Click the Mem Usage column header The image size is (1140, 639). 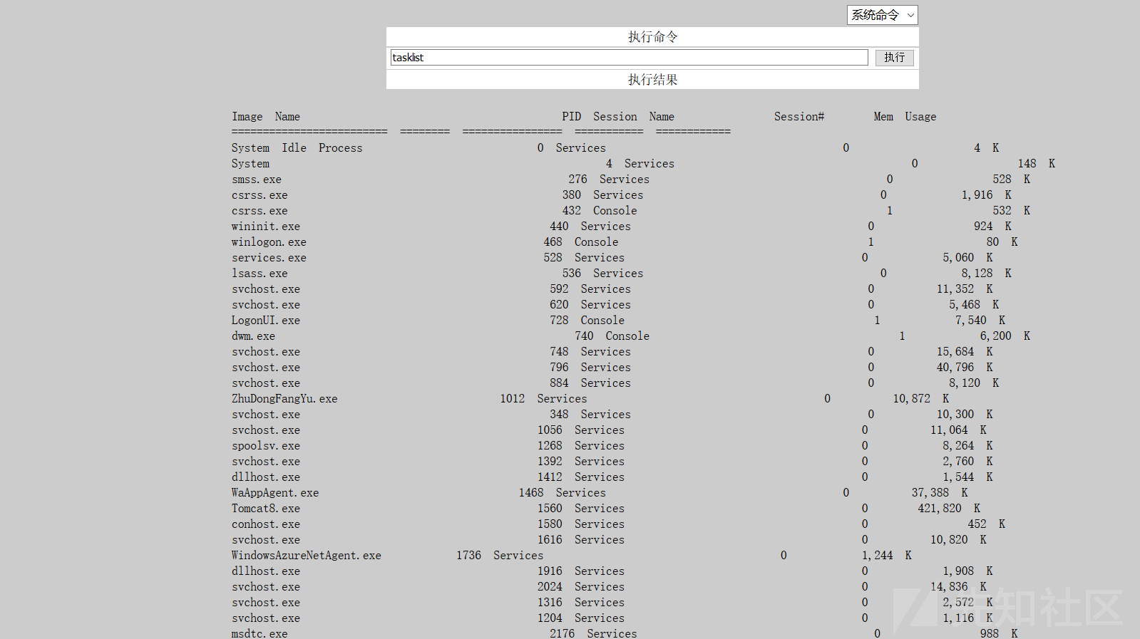point(905,117)
